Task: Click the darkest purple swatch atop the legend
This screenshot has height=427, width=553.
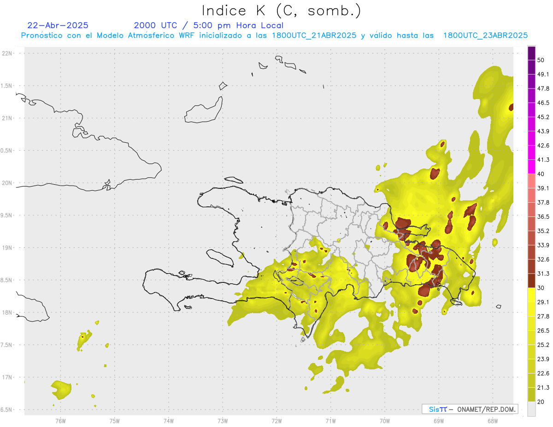Action: pyautogui.click(x=531, y=53)
